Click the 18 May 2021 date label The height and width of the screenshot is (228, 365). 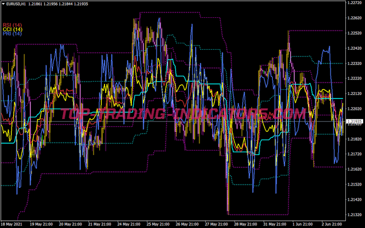pyautogui.click(x=12, y=224)
